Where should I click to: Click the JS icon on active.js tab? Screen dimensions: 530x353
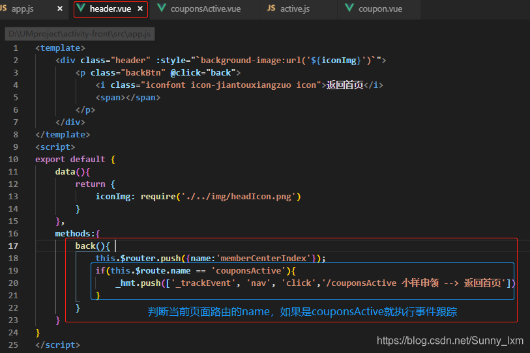[x=271, y=8]
